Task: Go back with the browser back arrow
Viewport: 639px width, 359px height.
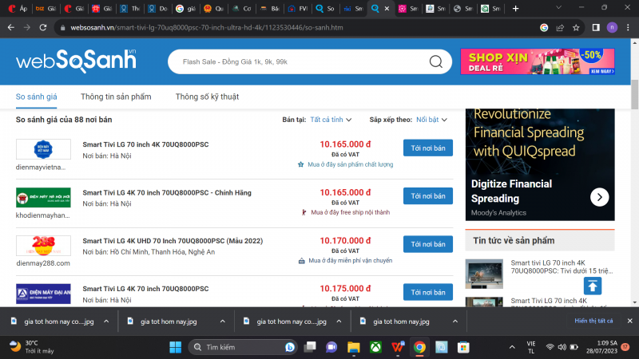Action: click(x=11, y=27)
